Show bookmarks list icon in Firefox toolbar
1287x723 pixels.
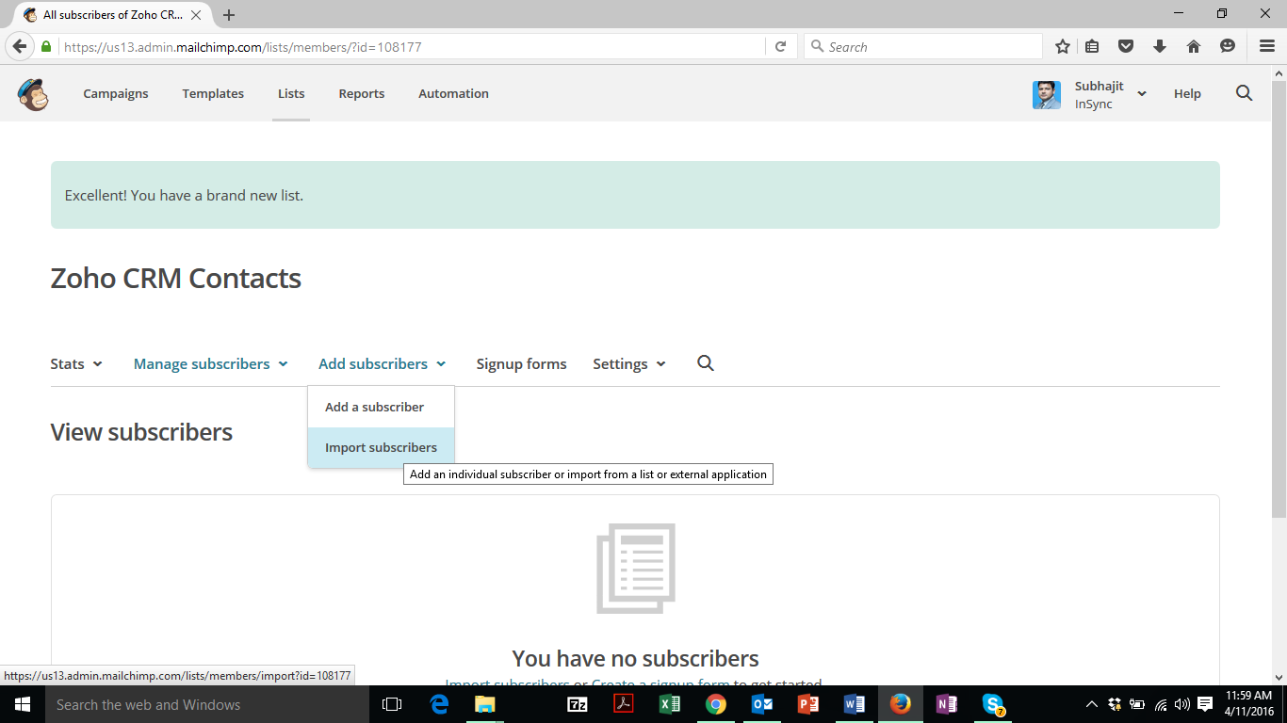[x=1092, y=46]
